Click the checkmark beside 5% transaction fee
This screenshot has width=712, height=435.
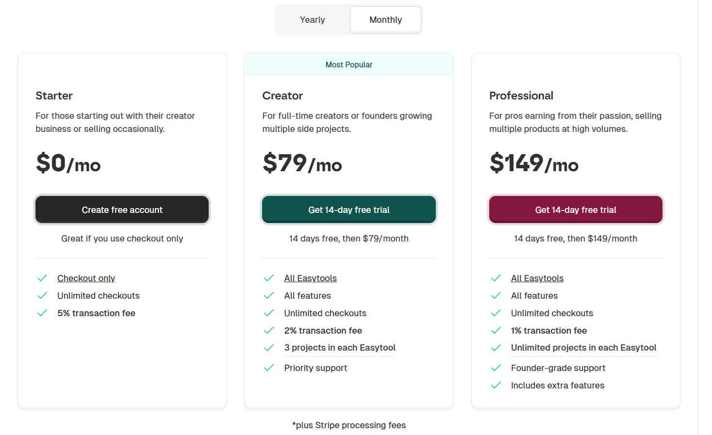(x=42, y=313)
